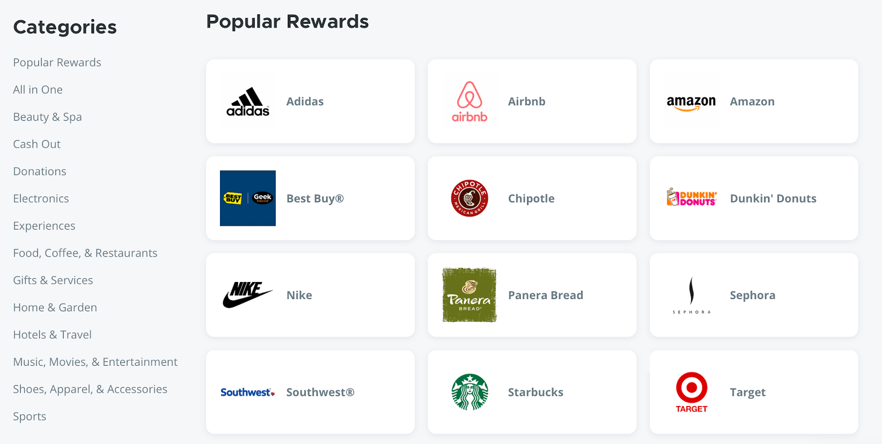Select the Nike swoosh icon
Image resolution: width=882 pixels, height=444 pixels.
248,295
